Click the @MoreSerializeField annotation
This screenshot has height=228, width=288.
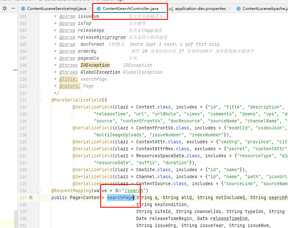(x=77, y=100)
